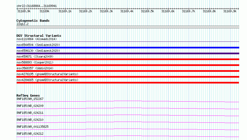
Task: Open variant nsv459871 (Itsara2009) label
Action: 35,57
